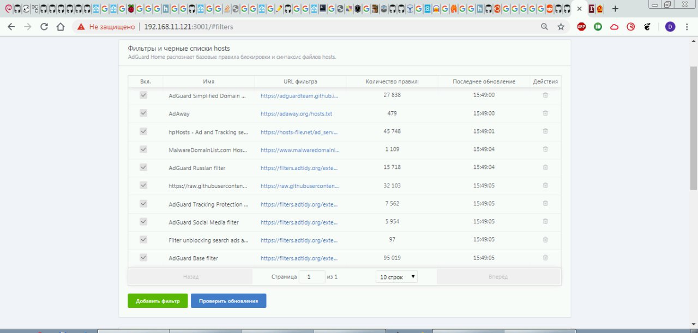Viewport: 698px width, 333px height.
Task: Click the 'Вперёд' pagination button
Action: coord(498,277)
